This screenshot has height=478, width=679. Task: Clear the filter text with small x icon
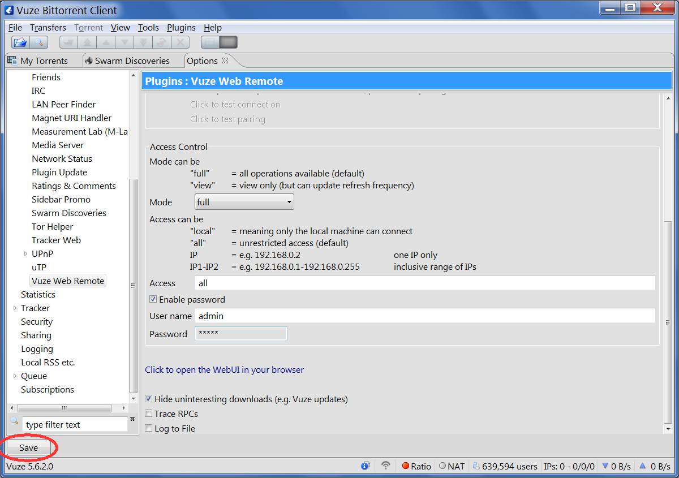tap(132, 419)
